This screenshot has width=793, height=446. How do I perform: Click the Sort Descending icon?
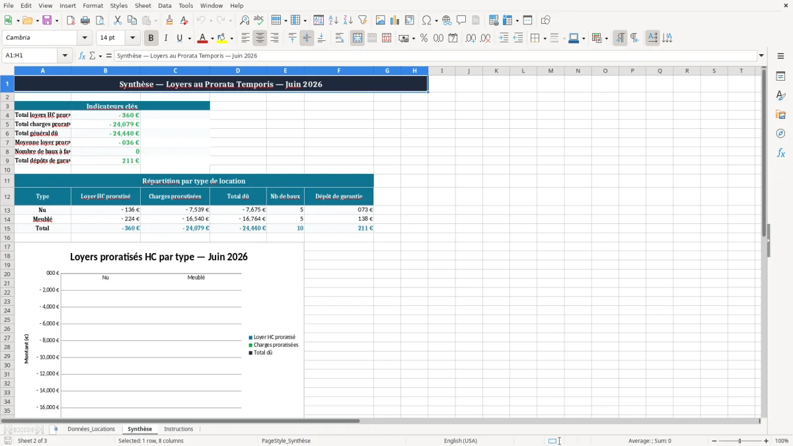(x=348, y=20)
